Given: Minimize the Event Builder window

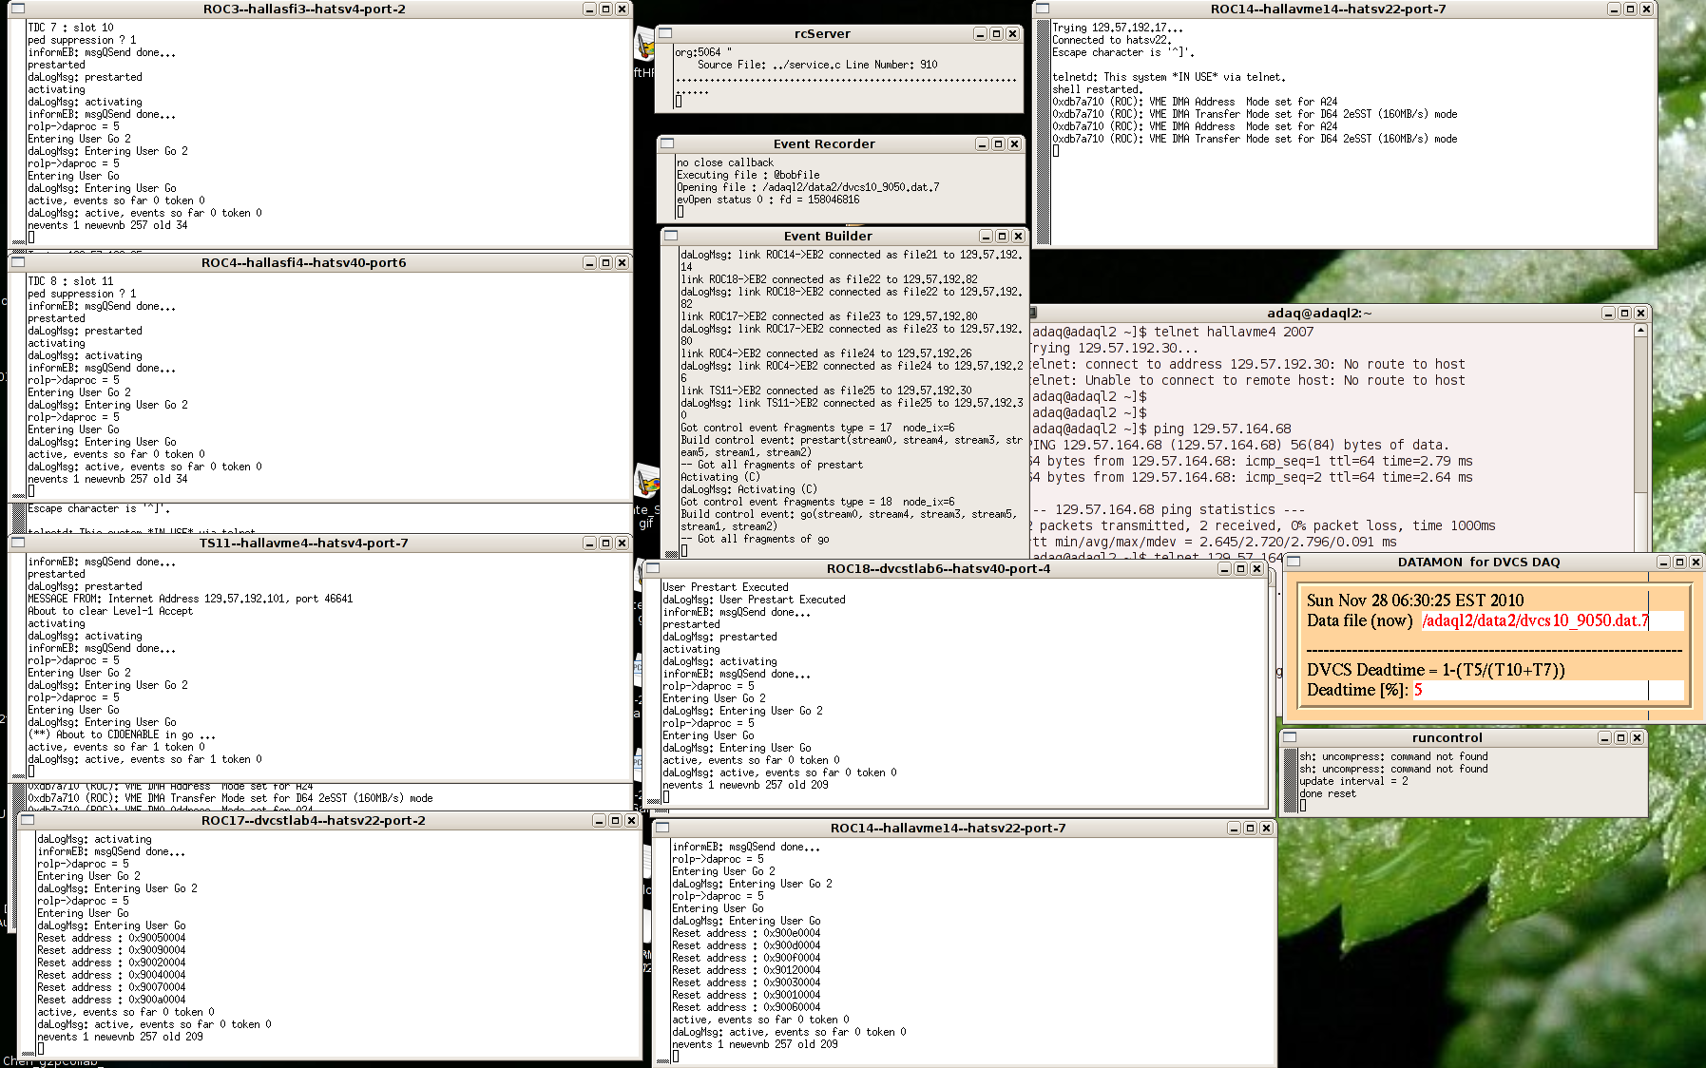Looking at the screenshot, I should pyautogui.click(x=986, y=236).
